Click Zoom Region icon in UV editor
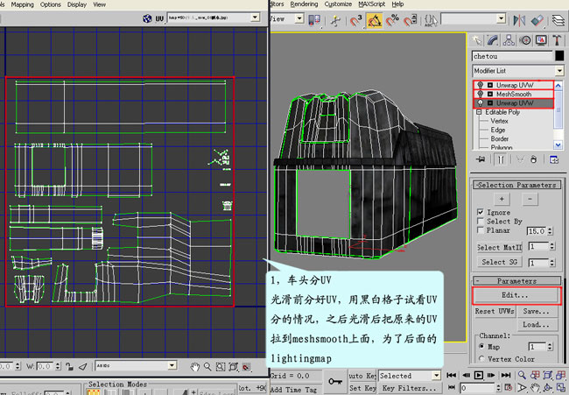This screenshot has height=395, width=569. pyautogui.click(x=221, y=367)
